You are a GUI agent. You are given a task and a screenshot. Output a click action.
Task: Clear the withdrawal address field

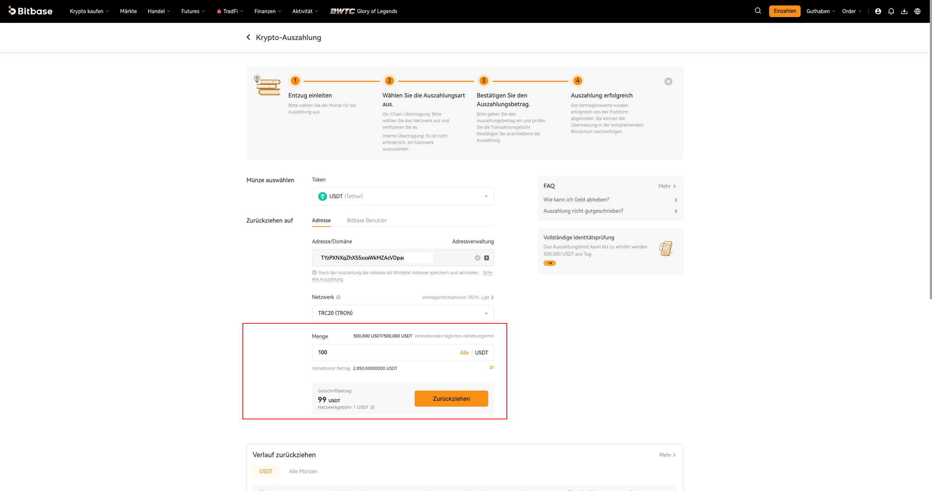[x=478, y=258]
